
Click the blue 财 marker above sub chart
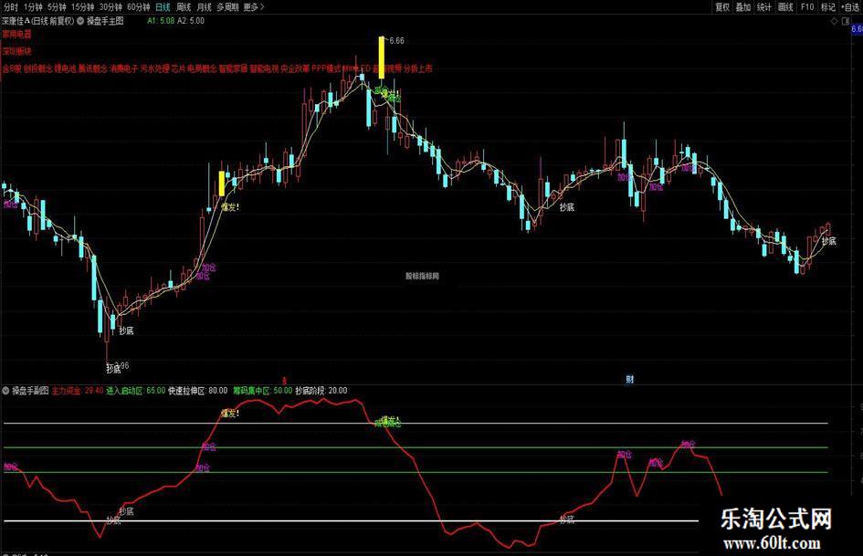tap(629, 379)
